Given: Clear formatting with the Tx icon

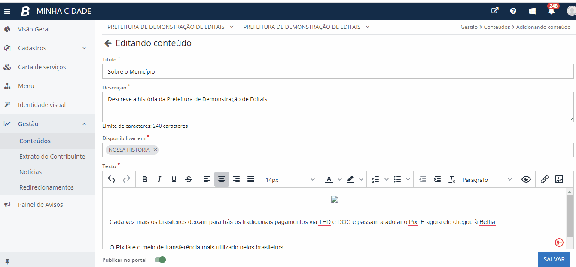Looking at the screenshot, I should (x=452, y=179).
